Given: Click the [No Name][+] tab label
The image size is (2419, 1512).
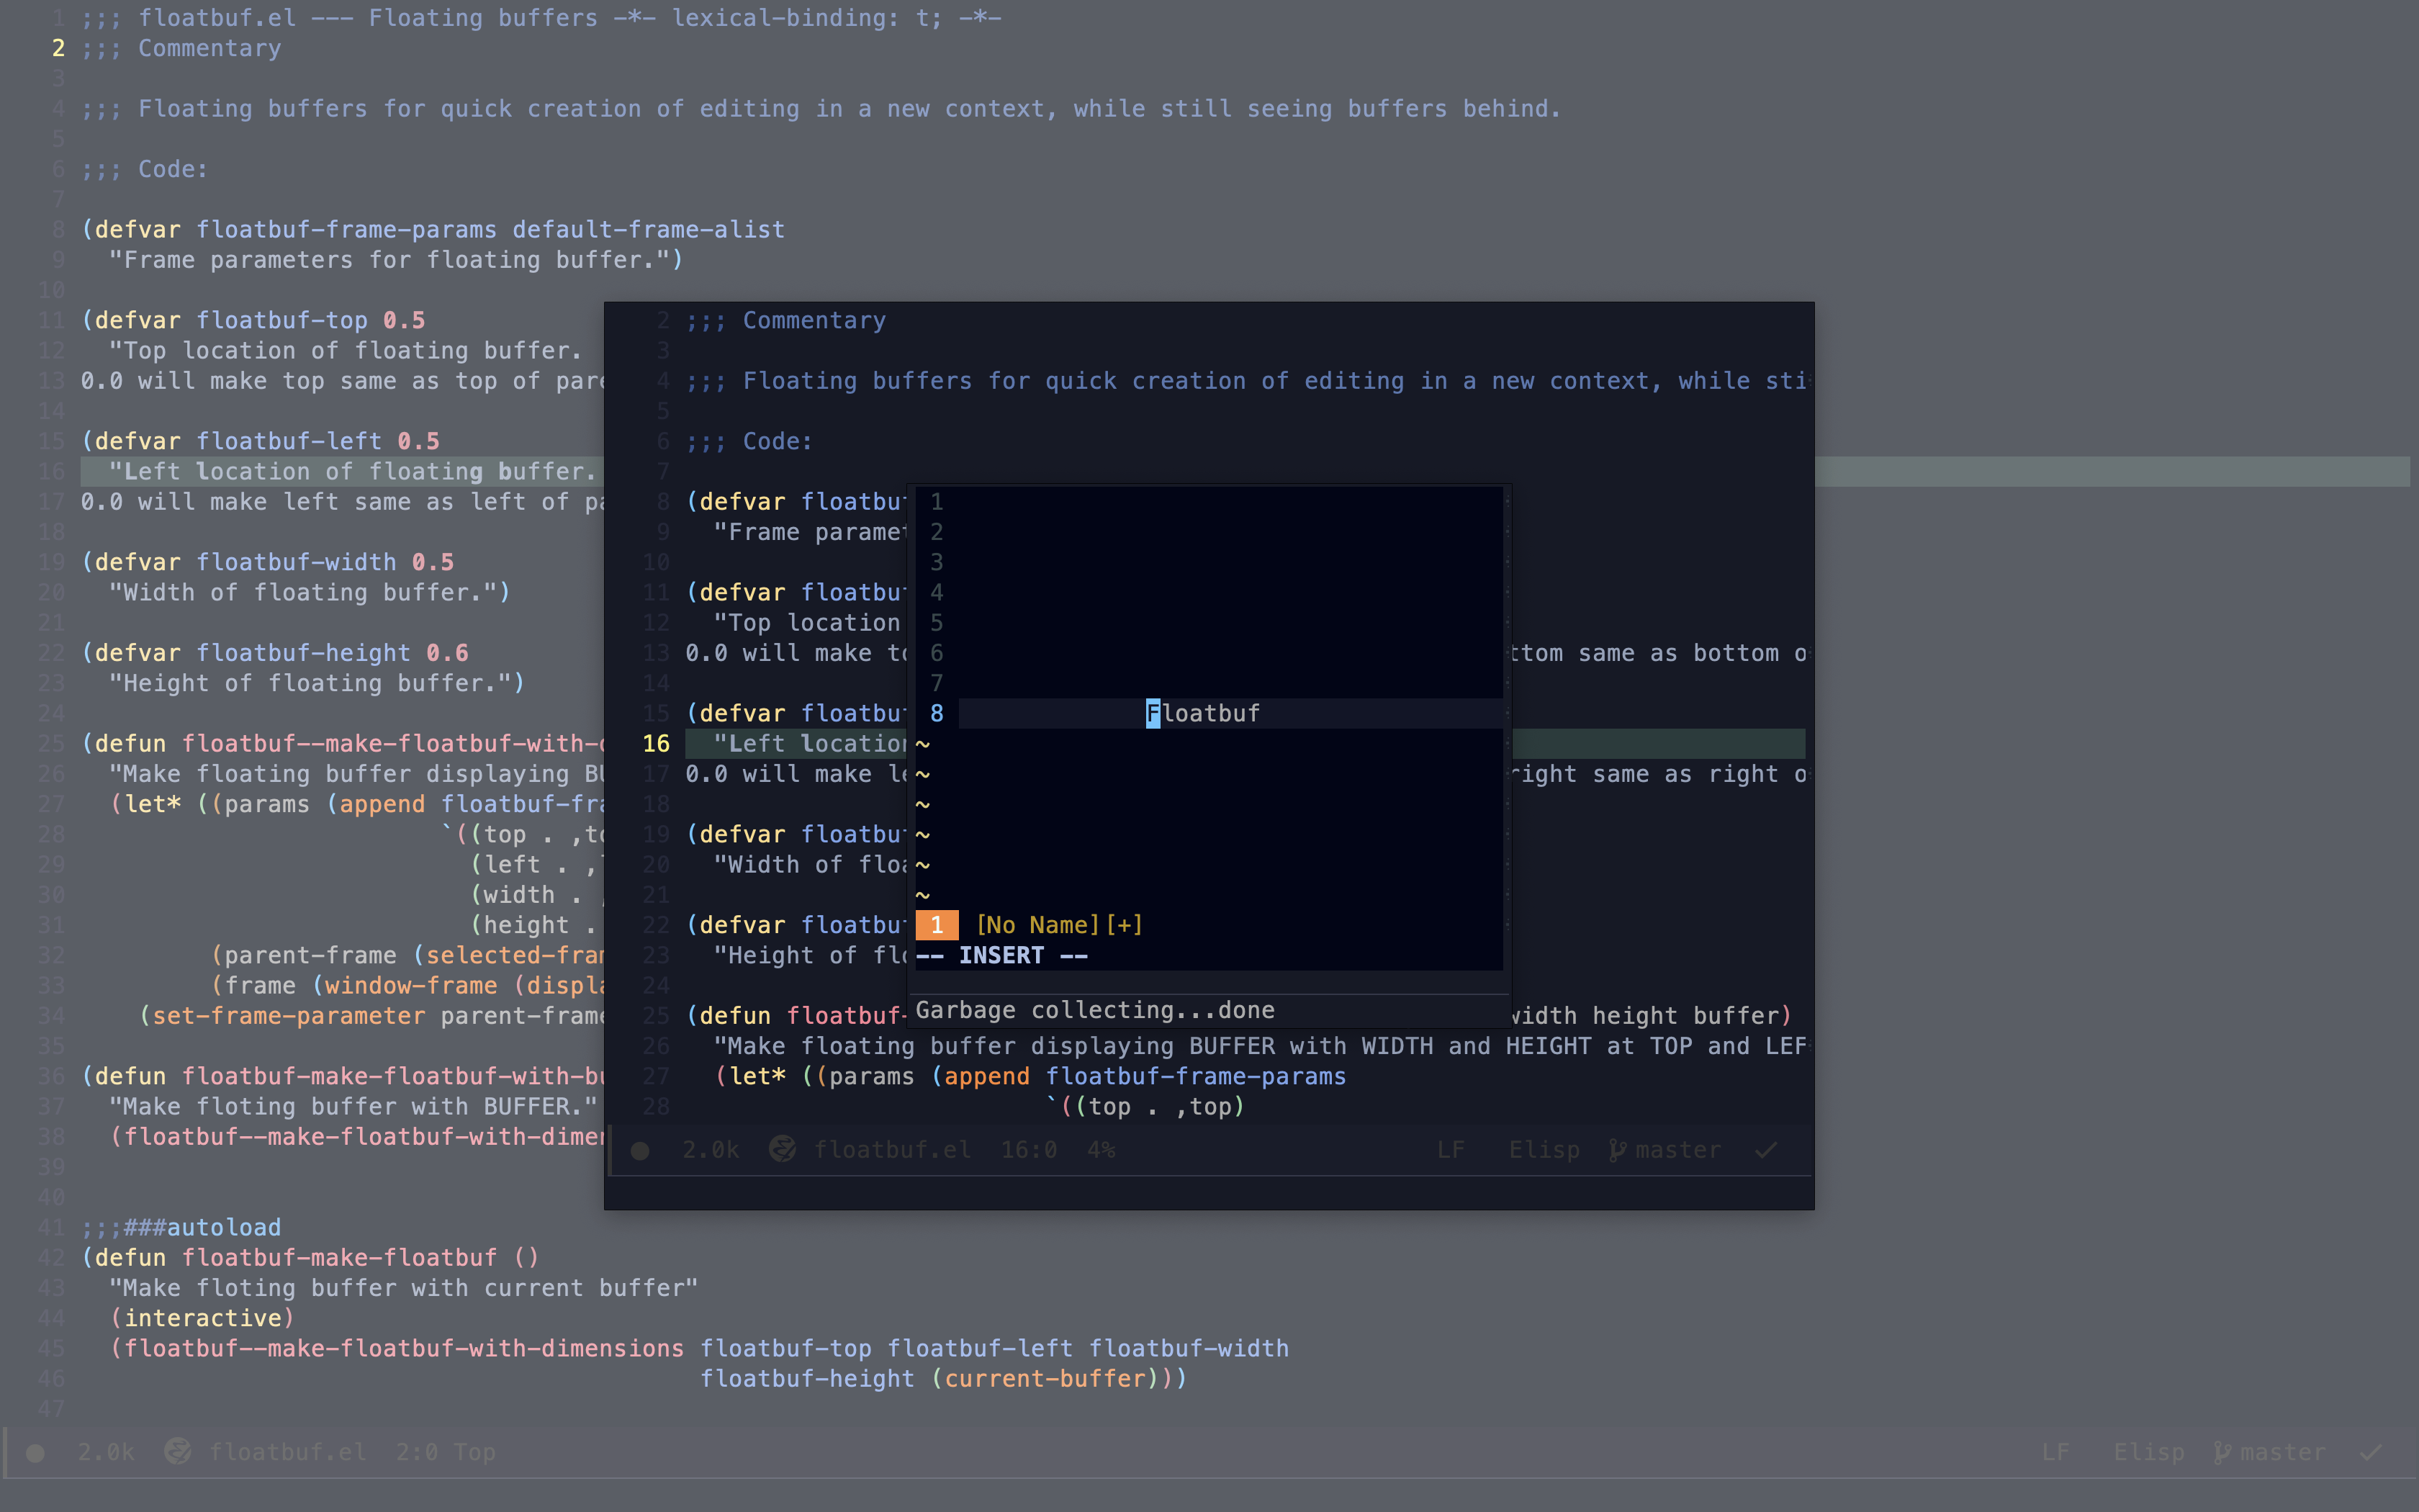Looking at the screenshot, I should [x=1058, y=925].
